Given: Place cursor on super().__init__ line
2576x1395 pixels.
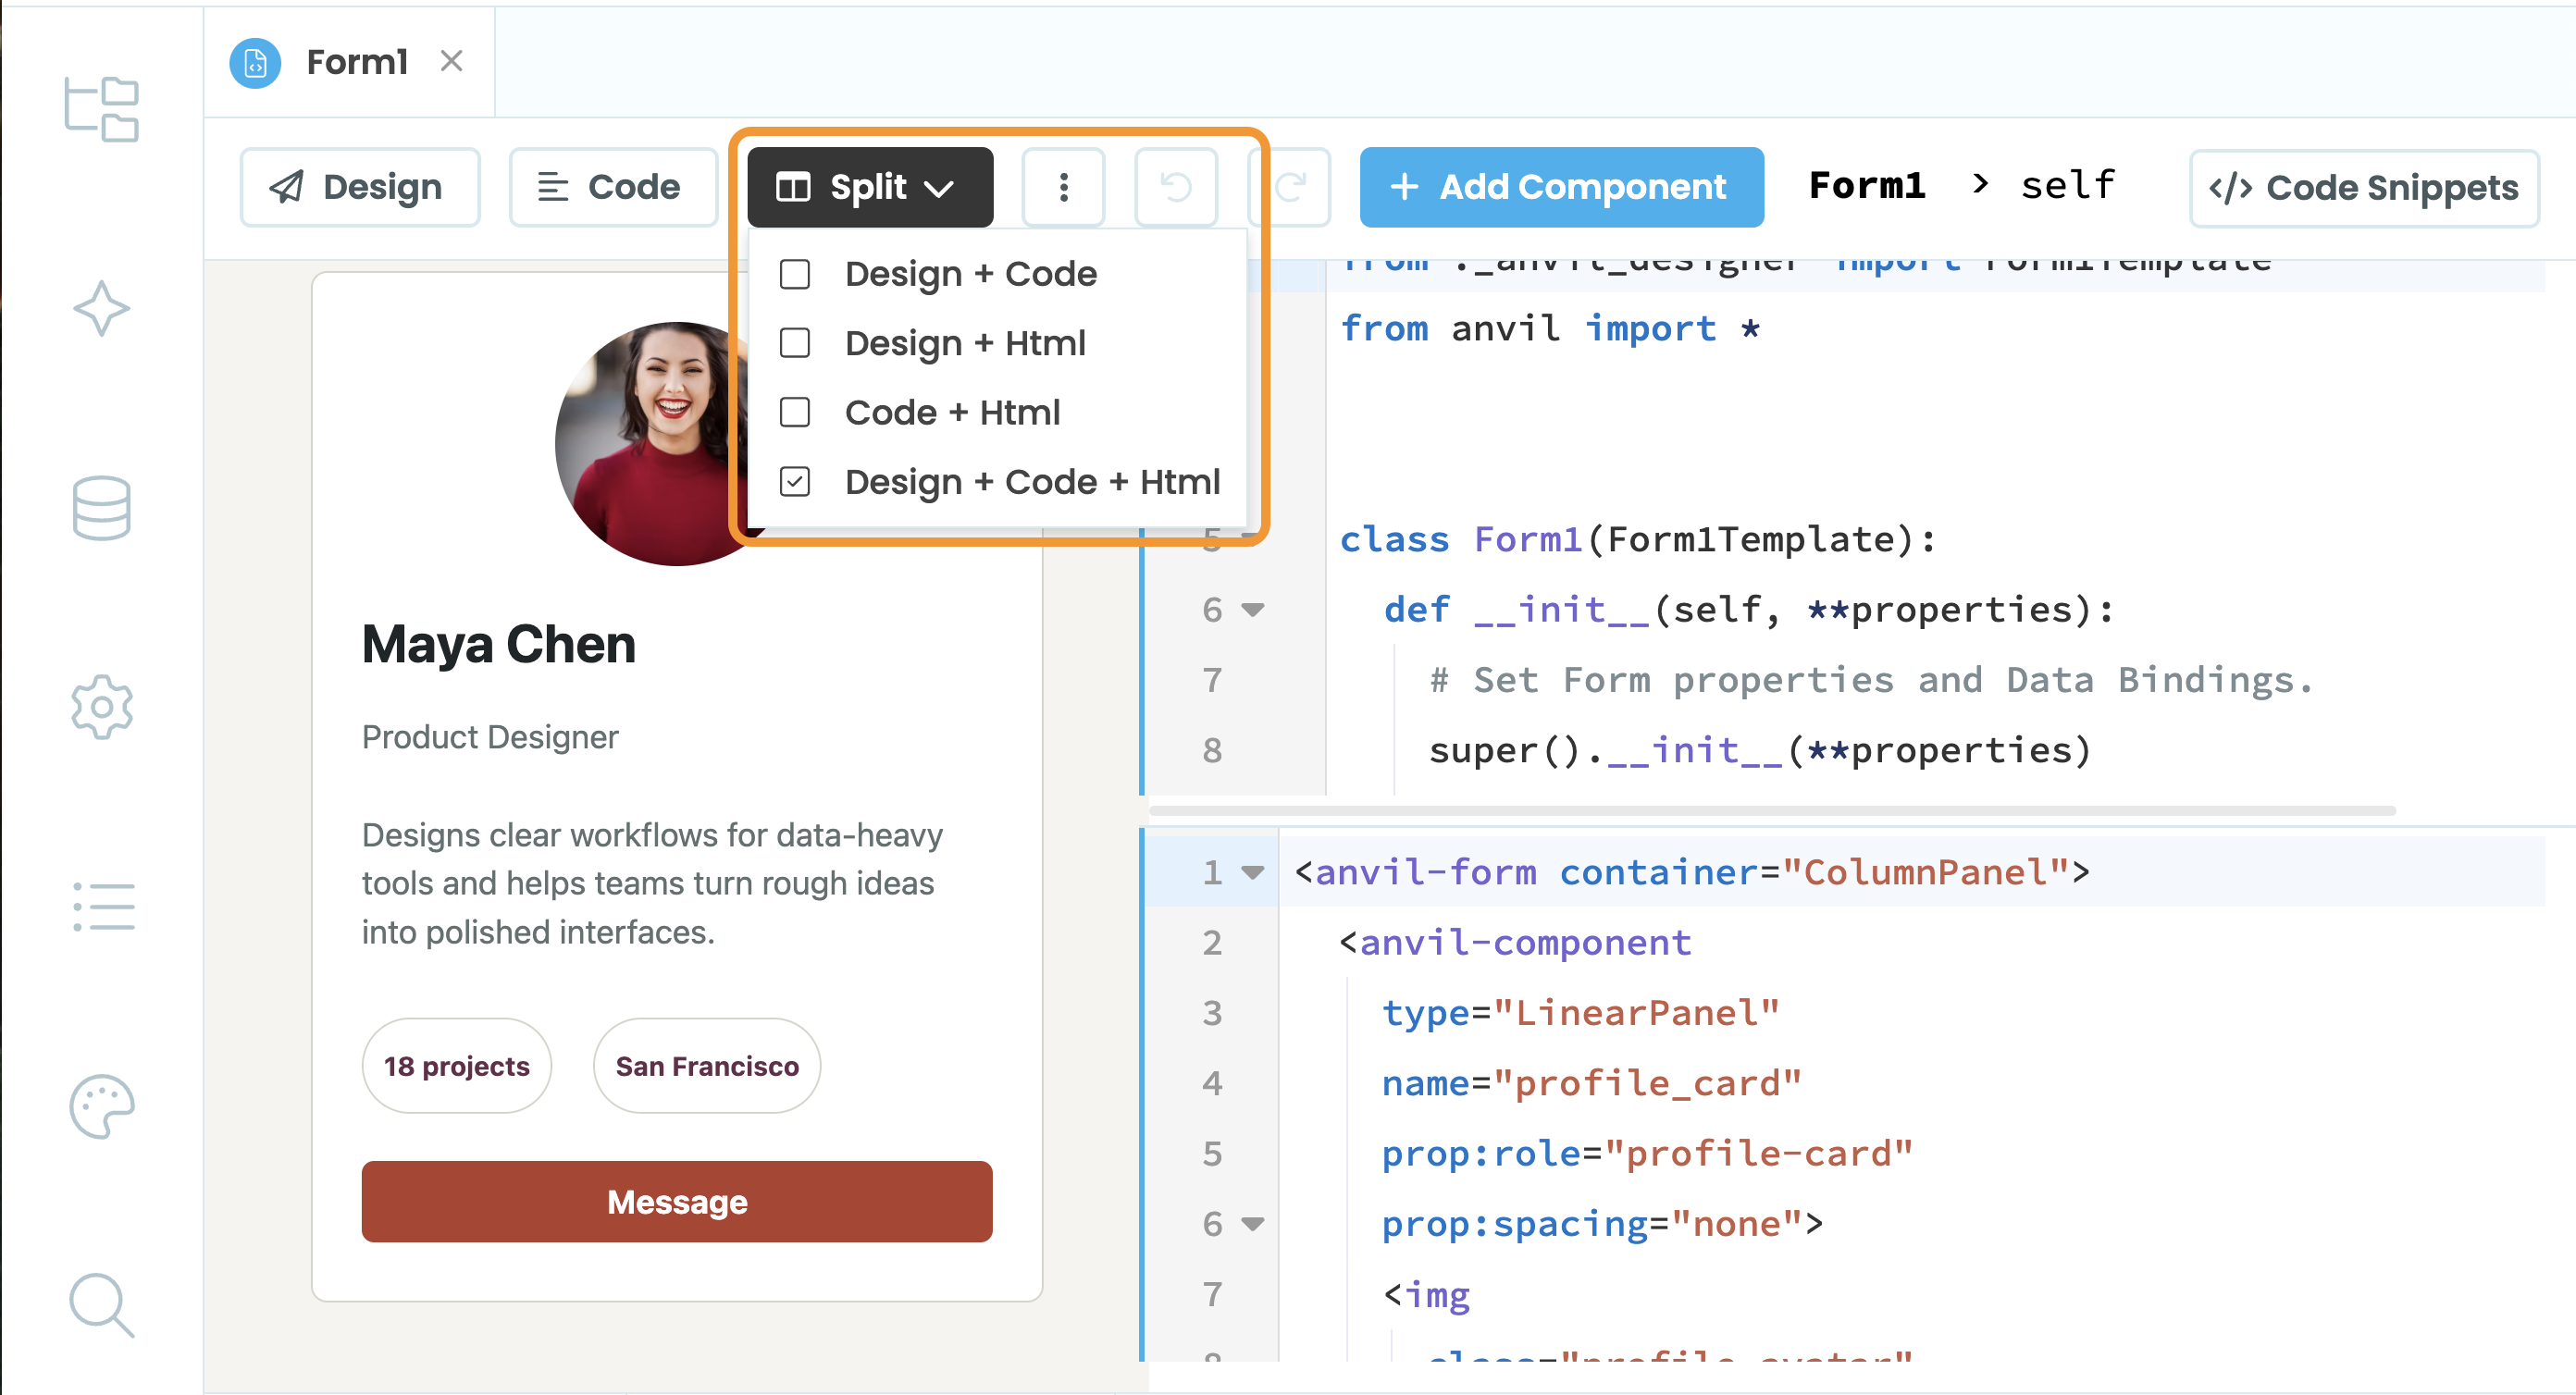Looking at the screenshot, I should click(x=1760, y=750).
